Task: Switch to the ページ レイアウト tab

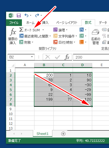Action: (67, 23)
